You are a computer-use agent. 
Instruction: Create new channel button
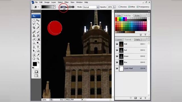tap(140, 98)
